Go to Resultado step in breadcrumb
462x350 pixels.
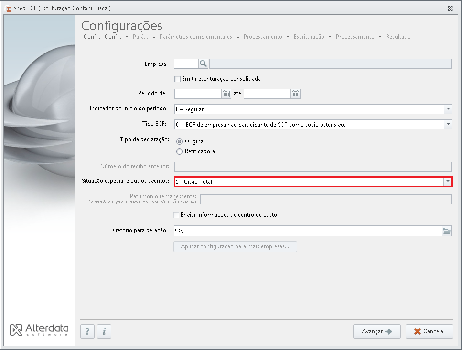coord(398,37)
